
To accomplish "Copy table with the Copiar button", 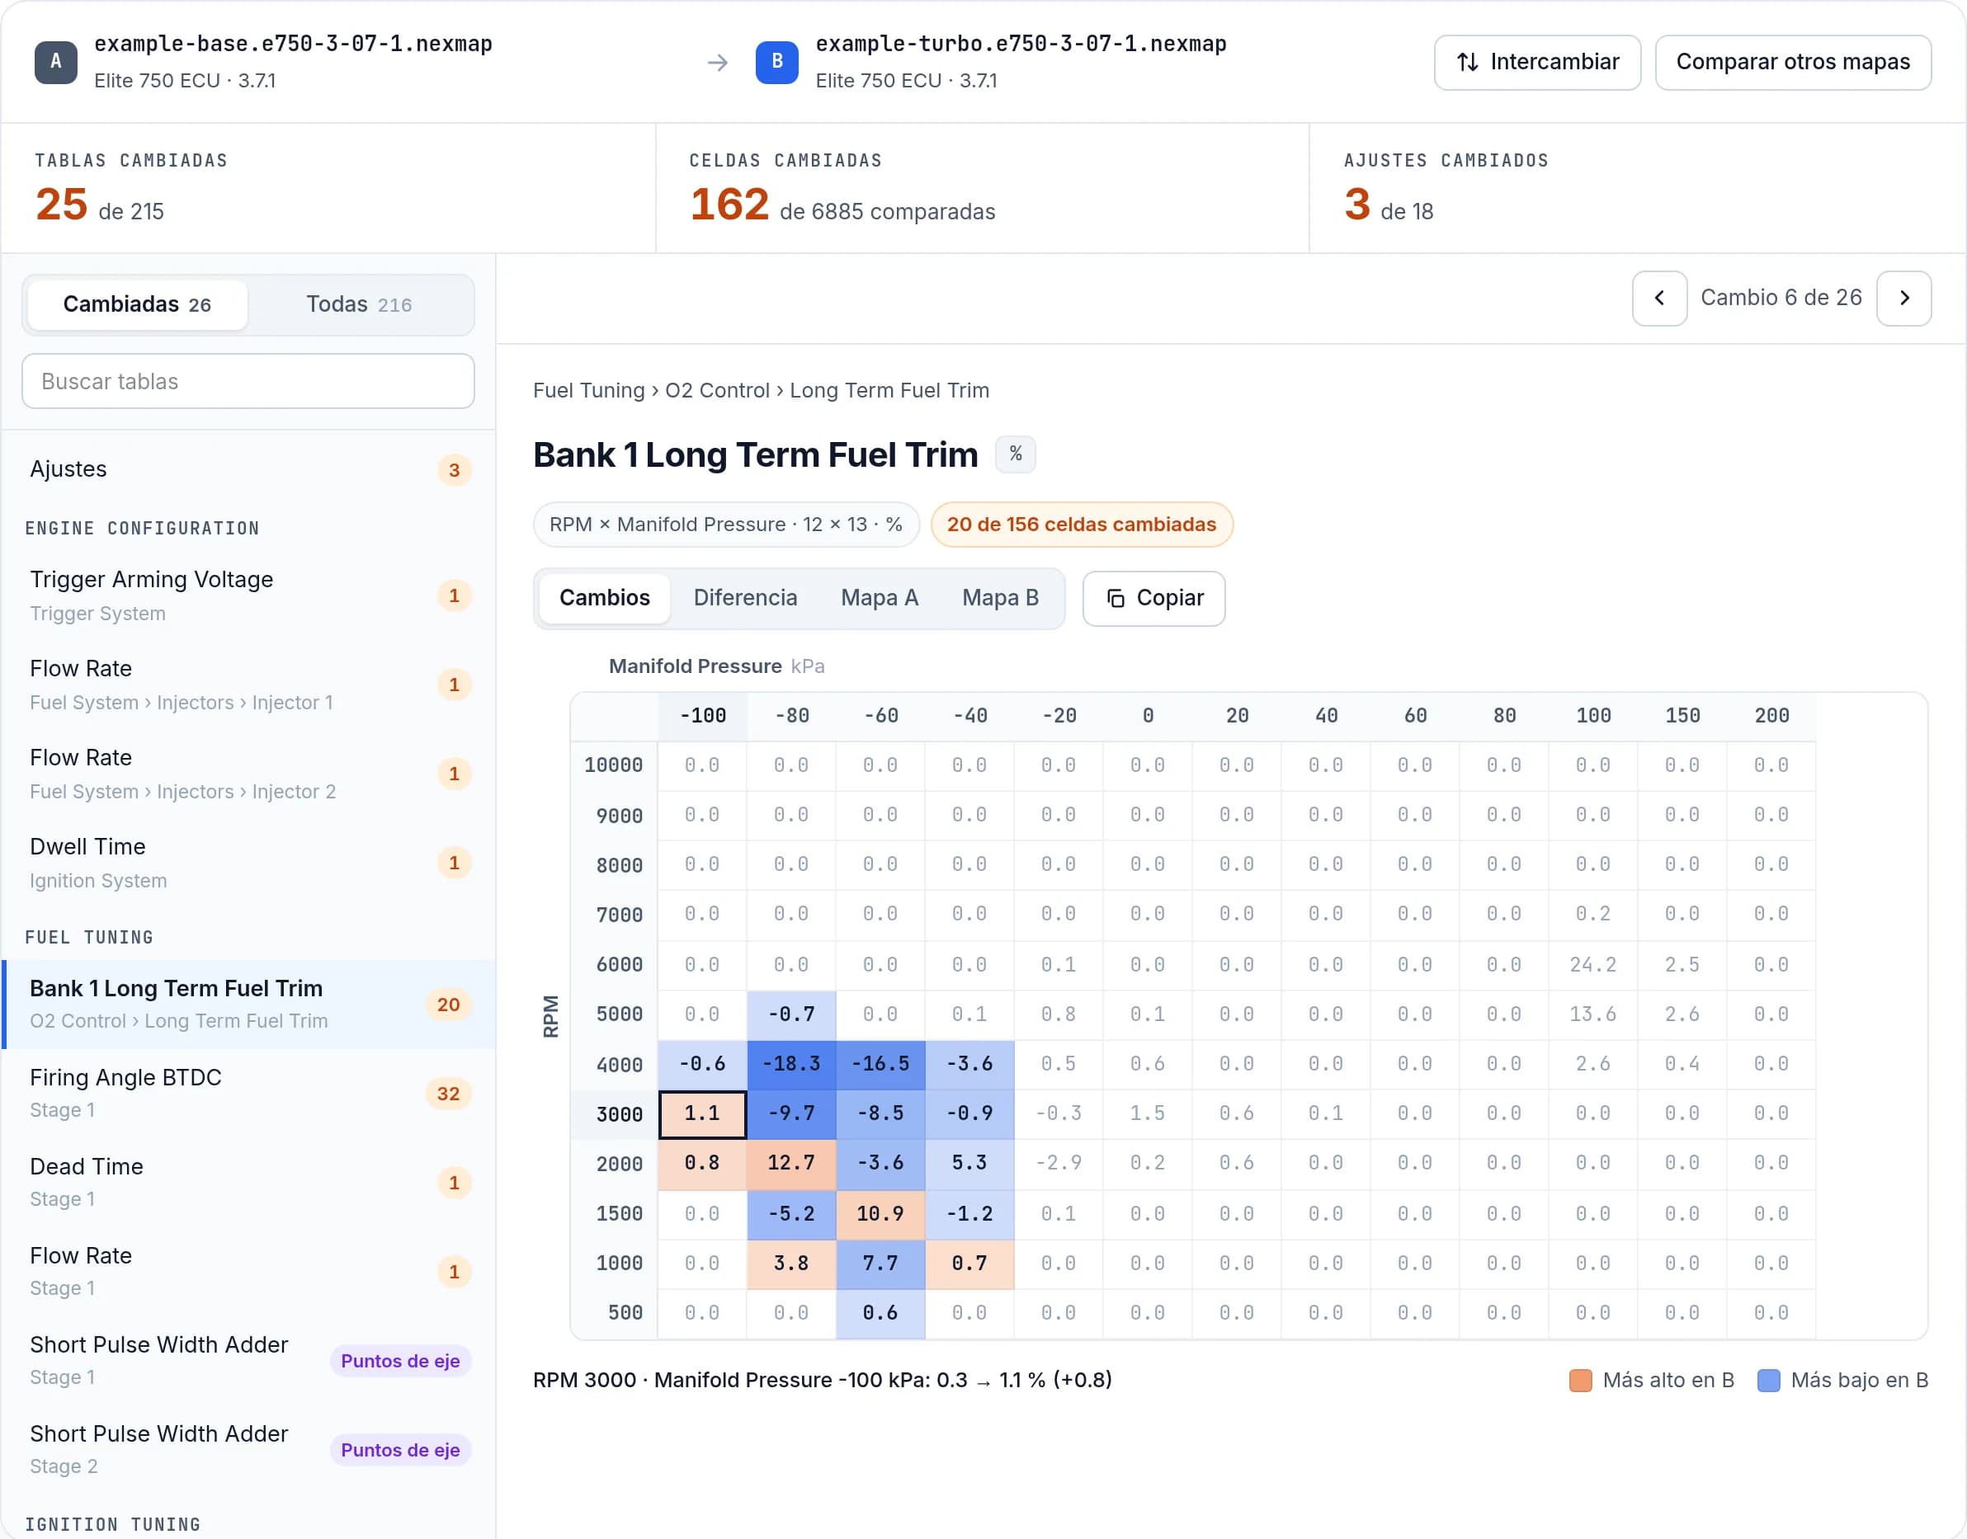I will pos(1153,598).
